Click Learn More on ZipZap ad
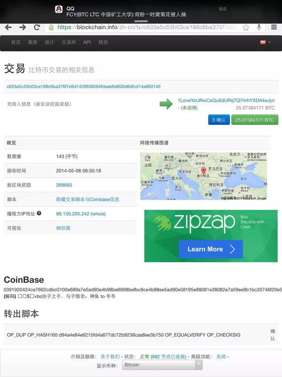 (211, 249)
